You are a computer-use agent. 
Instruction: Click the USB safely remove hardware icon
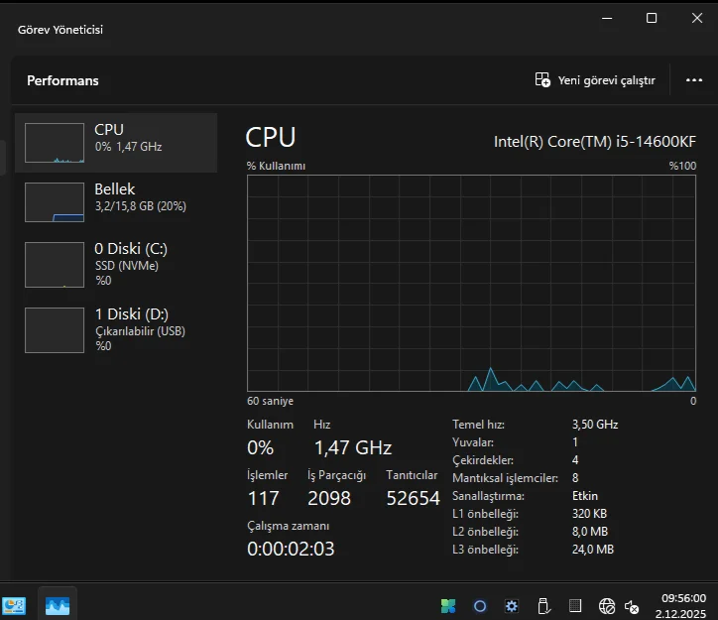[543, 606]
